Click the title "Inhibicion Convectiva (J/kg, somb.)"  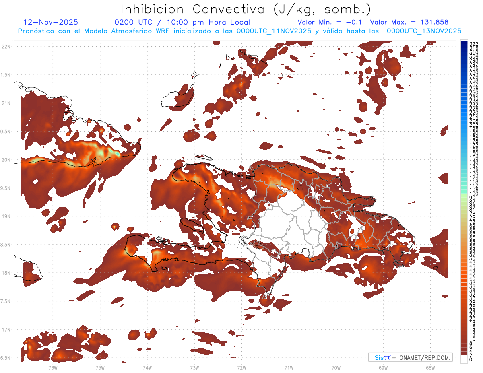click(x=246, y=9)
